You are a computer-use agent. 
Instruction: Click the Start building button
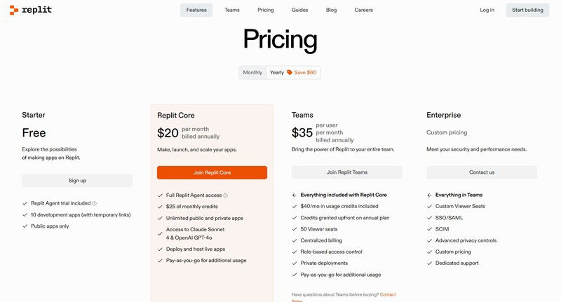[x=527, y=10]
